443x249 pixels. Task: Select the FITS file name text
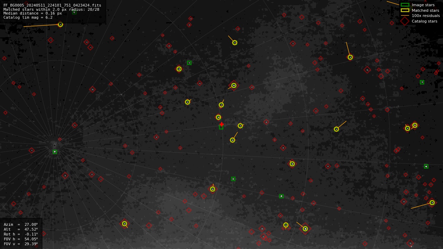[x=52, y=5]
